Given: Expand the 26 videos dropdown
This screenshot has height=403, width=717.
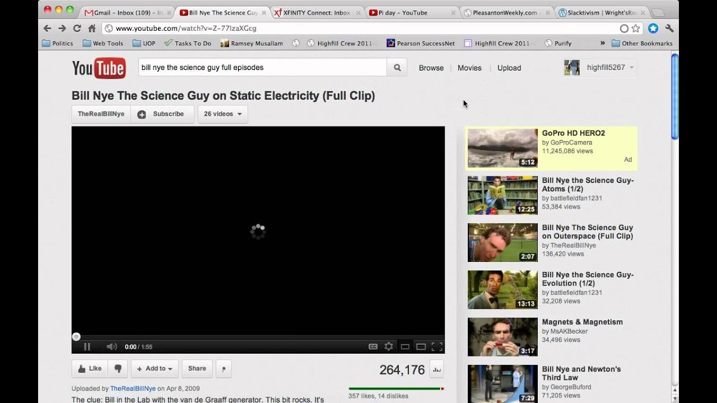Looking at the screenshot, I should point(222,114).
